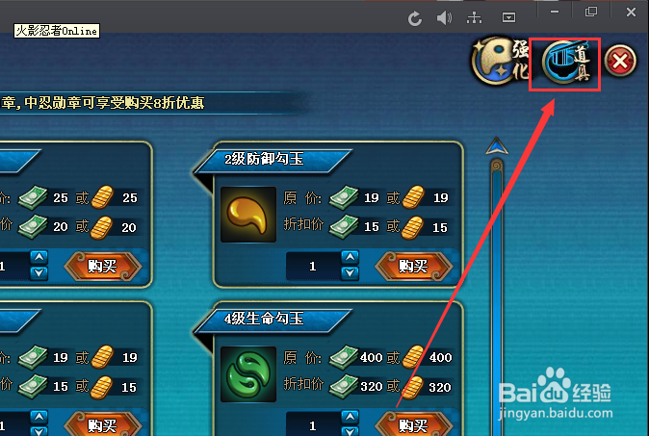649x436 pixels.
Task: Select the 4级生命勾玉 green magatama icon
Action: point(248,374)
